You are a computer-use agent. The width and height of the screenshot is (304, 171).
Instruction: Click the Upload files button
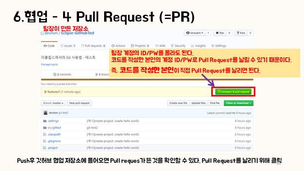198,103
